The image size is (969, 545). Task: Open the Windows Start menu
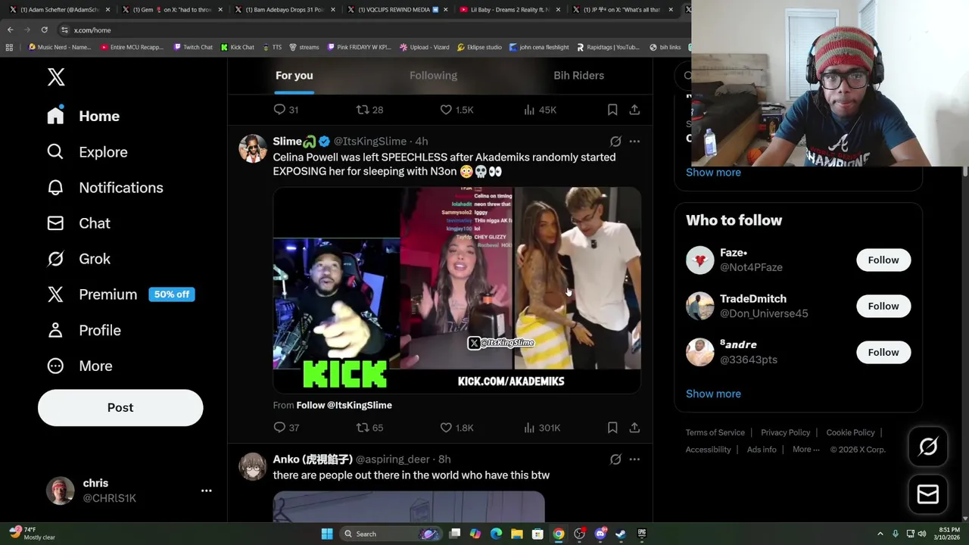(x=327, y=534)
